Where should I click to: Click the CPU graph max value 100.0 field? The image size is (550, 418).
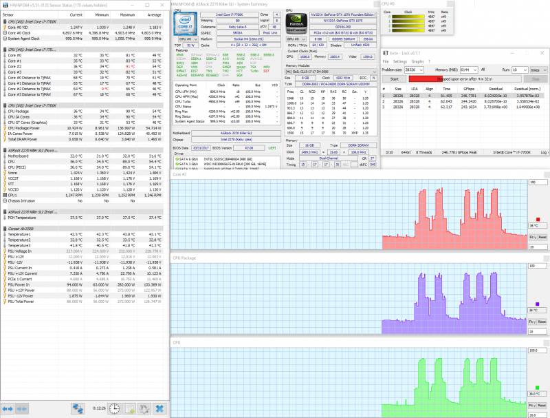tap(538, 351)
